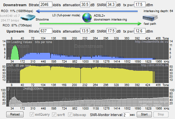Click the SNR-Monitor Interval field
This screenshot has width=175, height=119.
click(126, 115)
